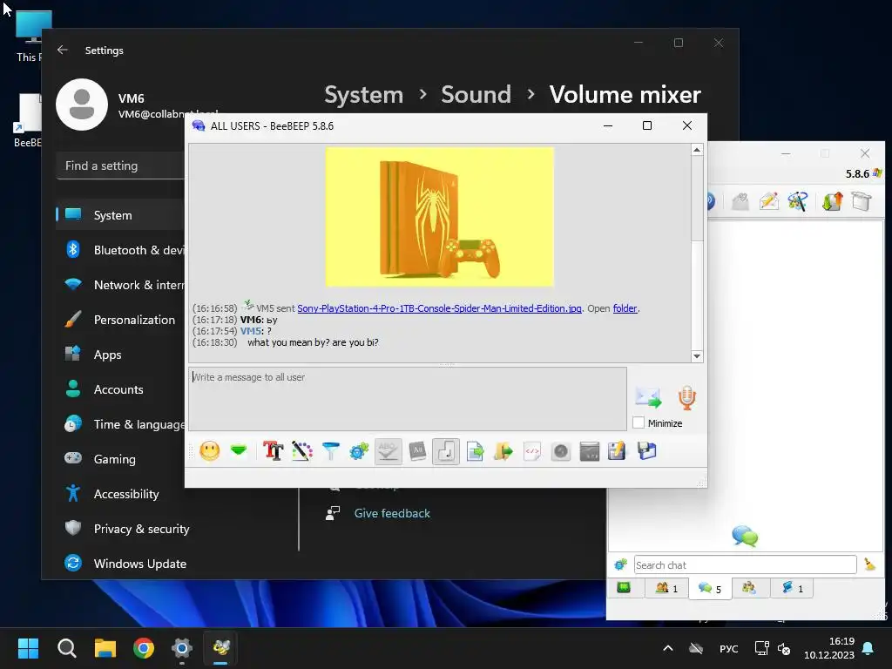
Task: Click the file transfer arrows icon
Action: (832, 201)
